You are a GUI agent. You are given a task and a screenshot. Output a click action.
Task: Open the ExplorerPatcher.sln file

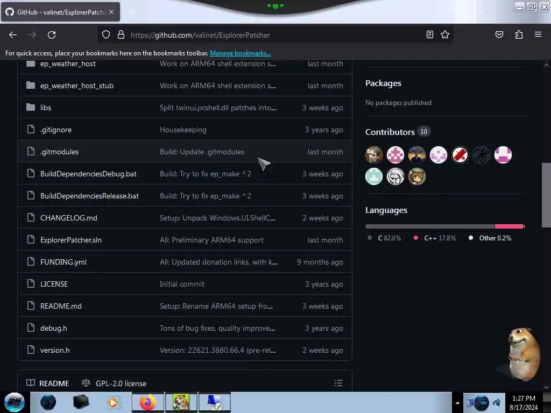70,240
